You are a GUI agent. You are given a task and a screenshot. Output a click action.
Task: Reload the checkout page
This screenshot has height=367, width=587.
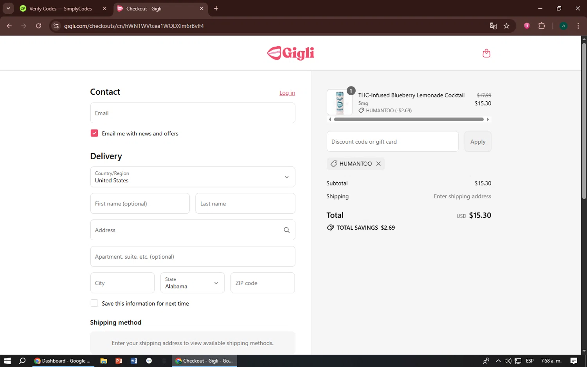pos(38,26)
